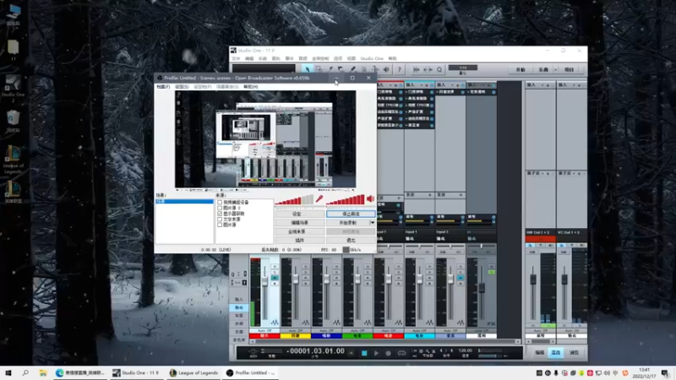Click the timecode display 00001.03.01.00
Viewport: 676px width, 380px height.
[315, 351]
